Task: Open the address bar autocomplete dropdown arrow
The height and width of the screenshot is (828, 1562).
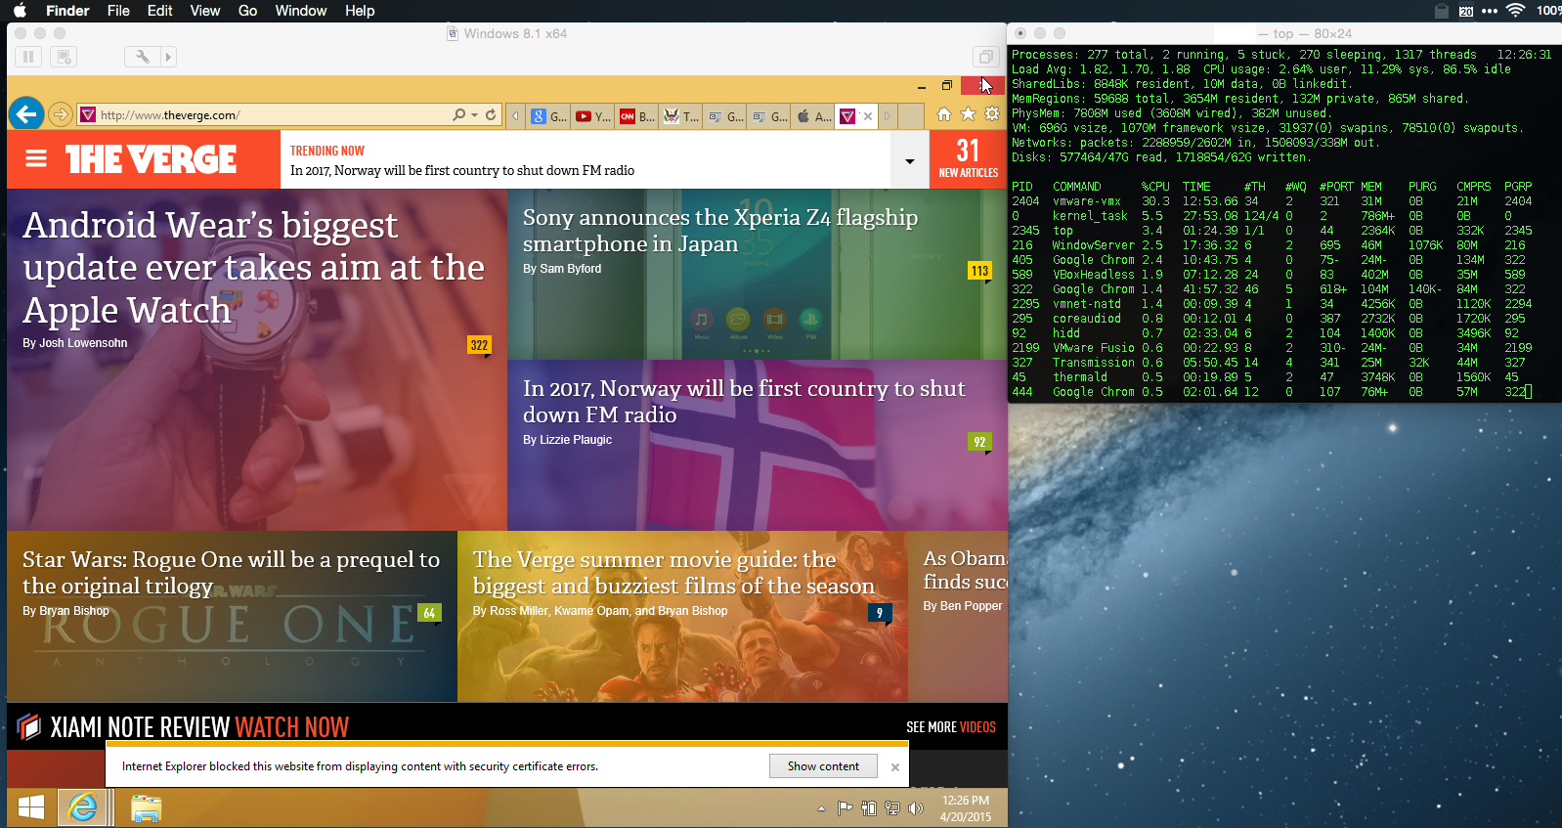Action: point(475,114)
